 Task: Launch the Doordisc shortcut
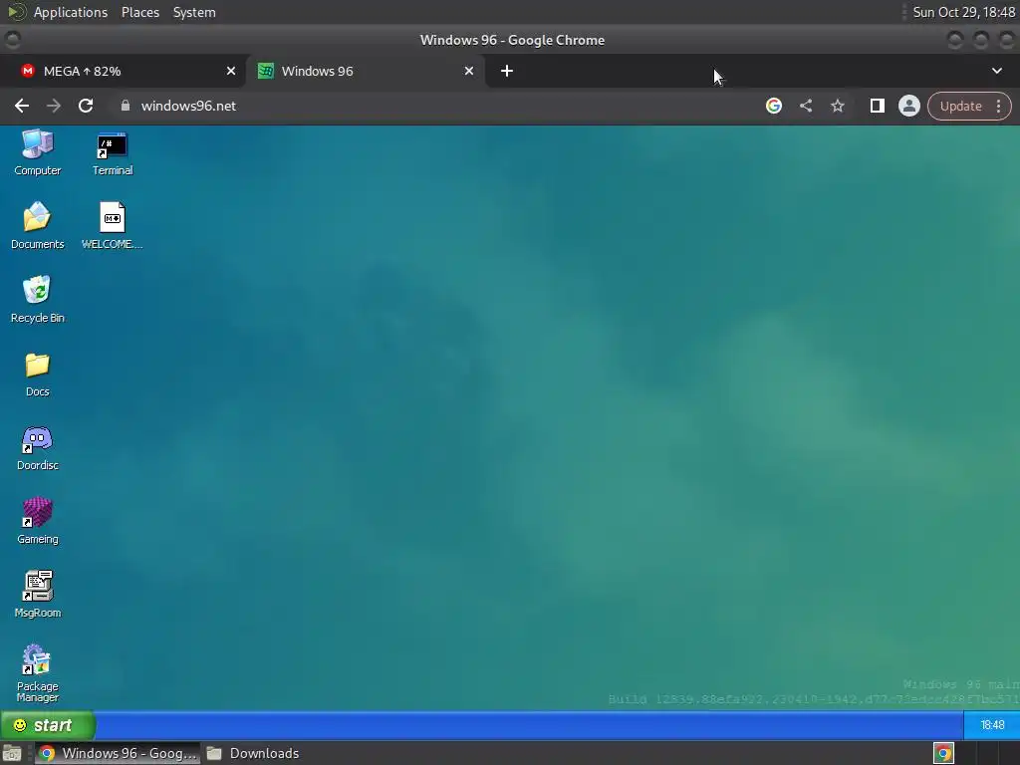click(37, 447)
